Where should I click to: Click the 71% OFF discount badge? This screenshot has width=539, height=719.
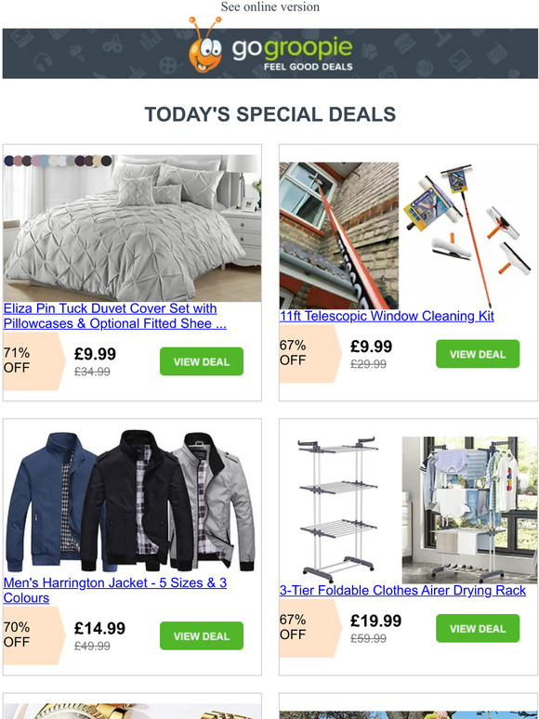tap(34, 361)
